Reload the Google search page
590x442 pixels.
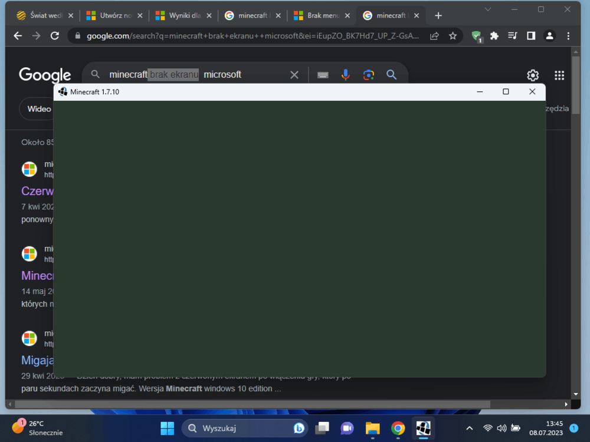coord(55,36)
